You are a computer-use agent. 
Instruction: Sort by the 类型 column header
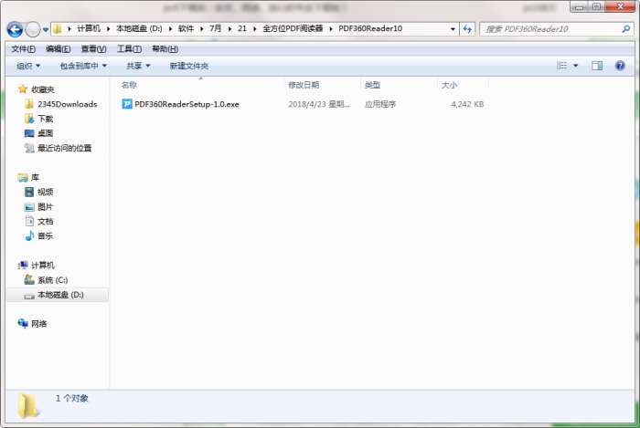click(373, 85)
